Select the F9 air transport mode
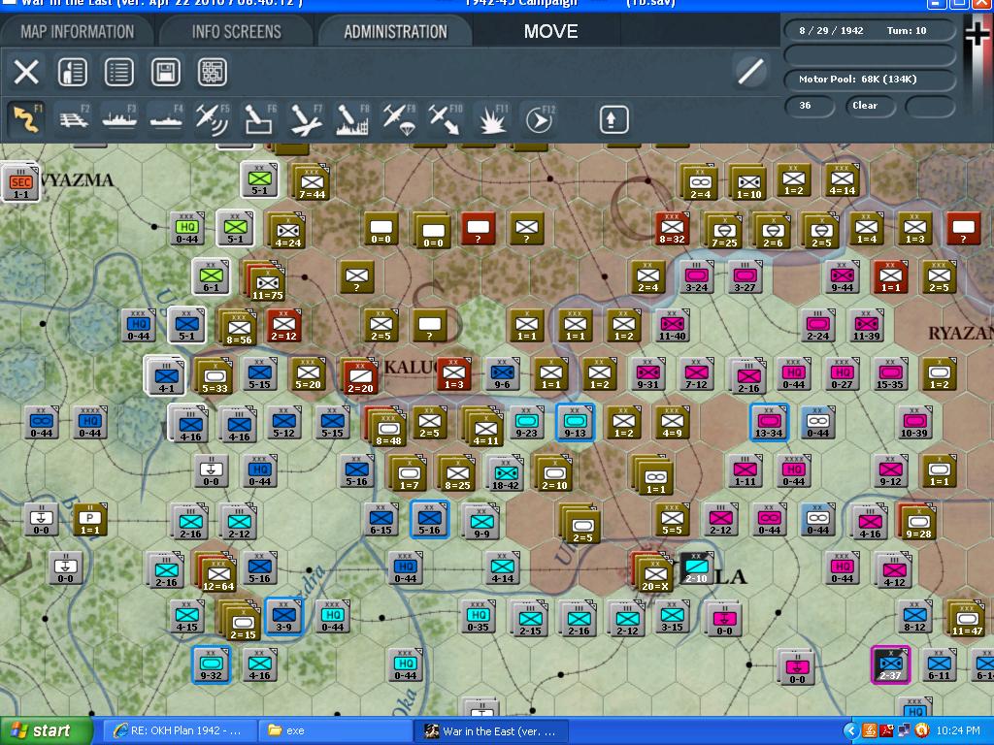This screenshot has height=745, width=994. click(x=399, y=119)
